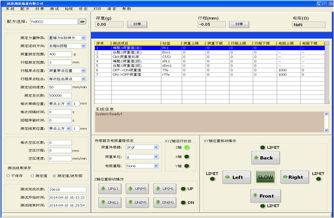
Task: Choose the 测定值/波形图 save option
Action: (54, 176)
